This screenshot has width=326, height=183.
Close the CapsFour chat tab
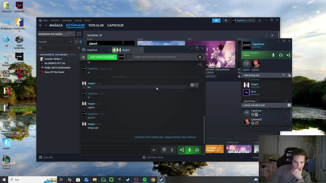[x=110, y=50]
